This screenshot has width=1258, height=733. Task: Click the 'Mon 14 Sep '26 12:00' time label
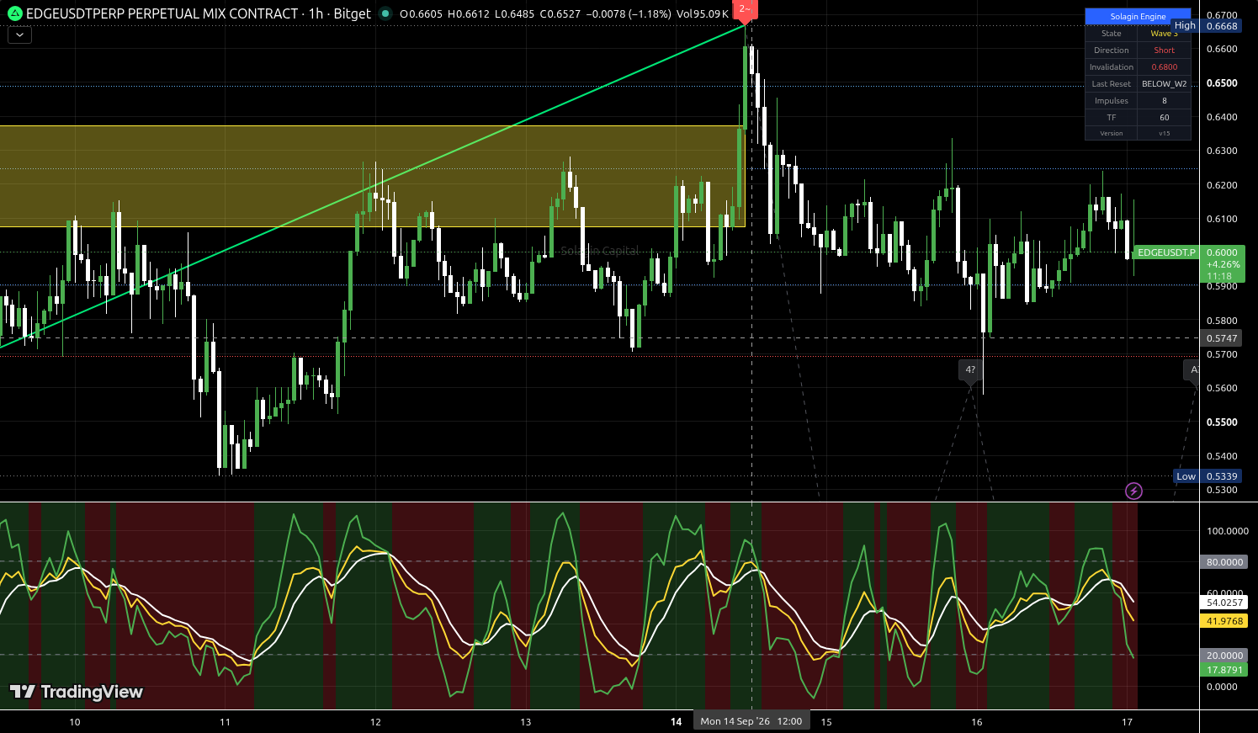click(751, 721)
